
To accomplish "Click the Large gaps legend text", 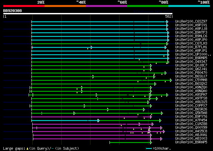I will (41, 148).
